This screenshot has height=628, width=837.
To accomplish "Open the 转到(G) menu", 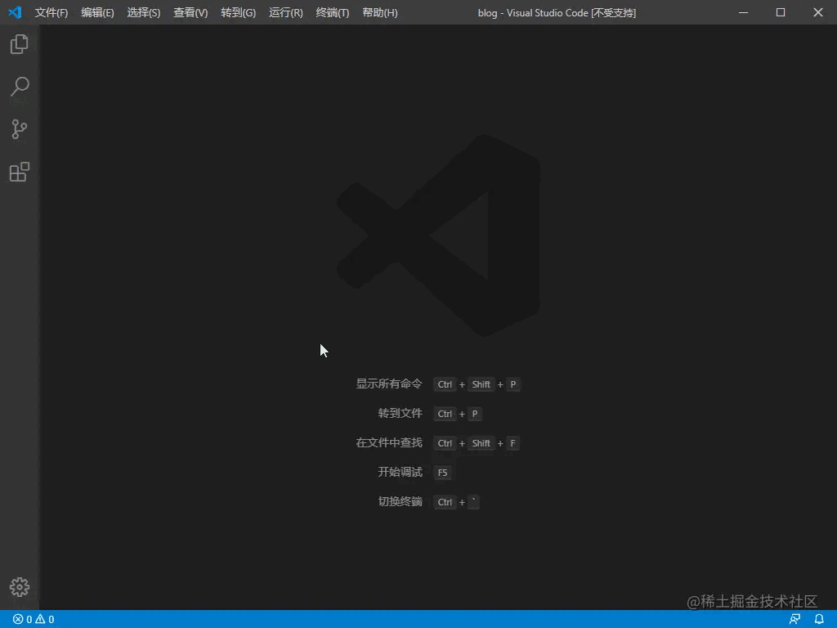I will (237, 12).
